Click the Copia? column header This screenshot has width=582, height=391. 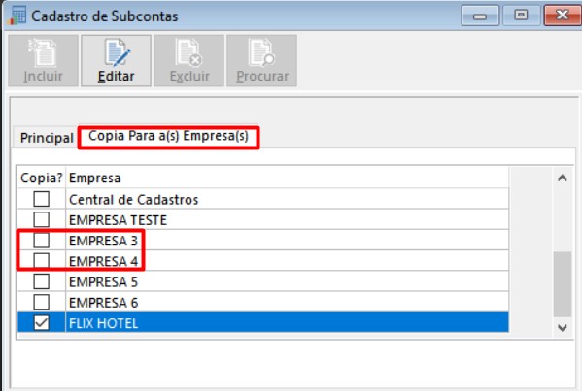[x=42, y=178]
